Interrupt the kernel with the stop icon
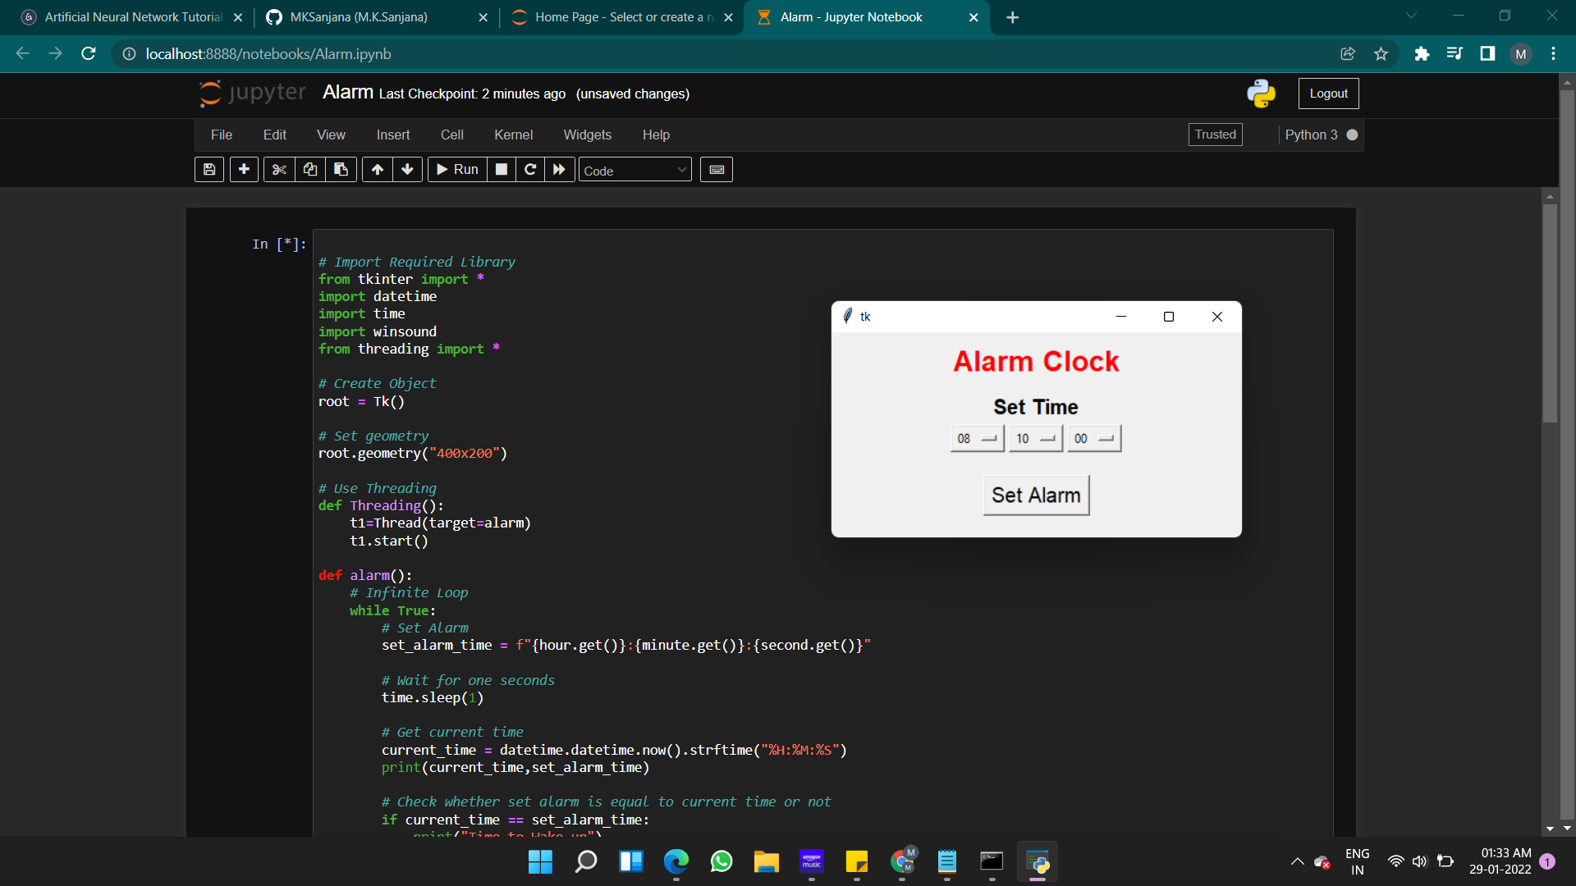The image size is (1576, 886). coord(502,170)
